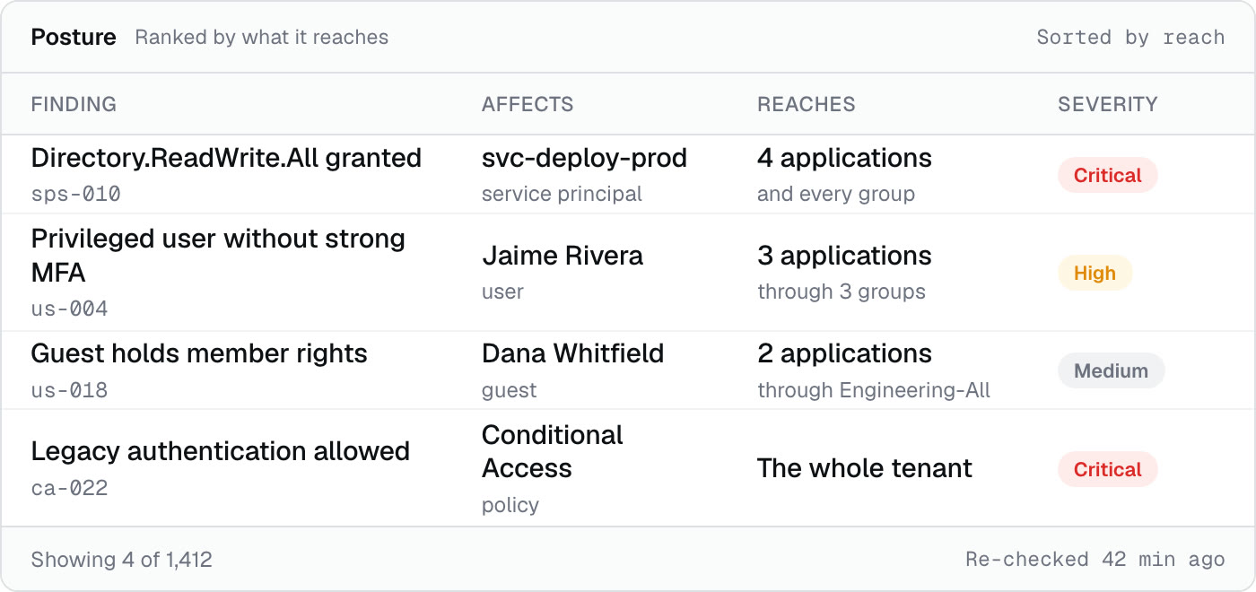Open the Guest holds member rights finding
The width and height of the screenshot is (1256, 592).
628,370
